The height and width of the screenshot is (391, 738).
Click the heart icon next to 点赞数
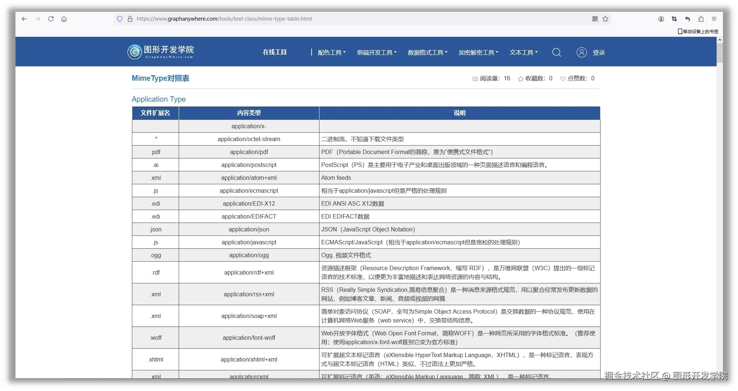pos(563,78)
